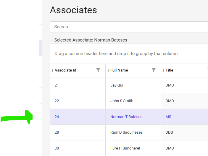Image resolution: width=208 pixels, height=156 pixels.
Task: Click the Title column drag handle
Action: 163,71
